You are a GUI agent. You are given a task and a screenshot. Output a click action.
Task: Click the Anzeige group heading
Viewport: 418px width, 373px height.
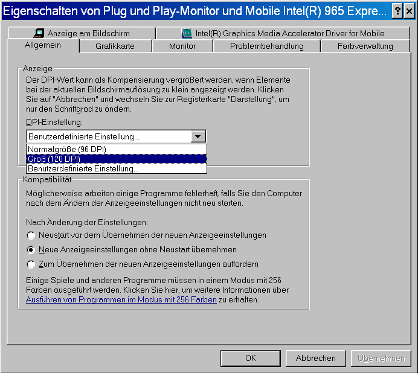pos(37,68)
